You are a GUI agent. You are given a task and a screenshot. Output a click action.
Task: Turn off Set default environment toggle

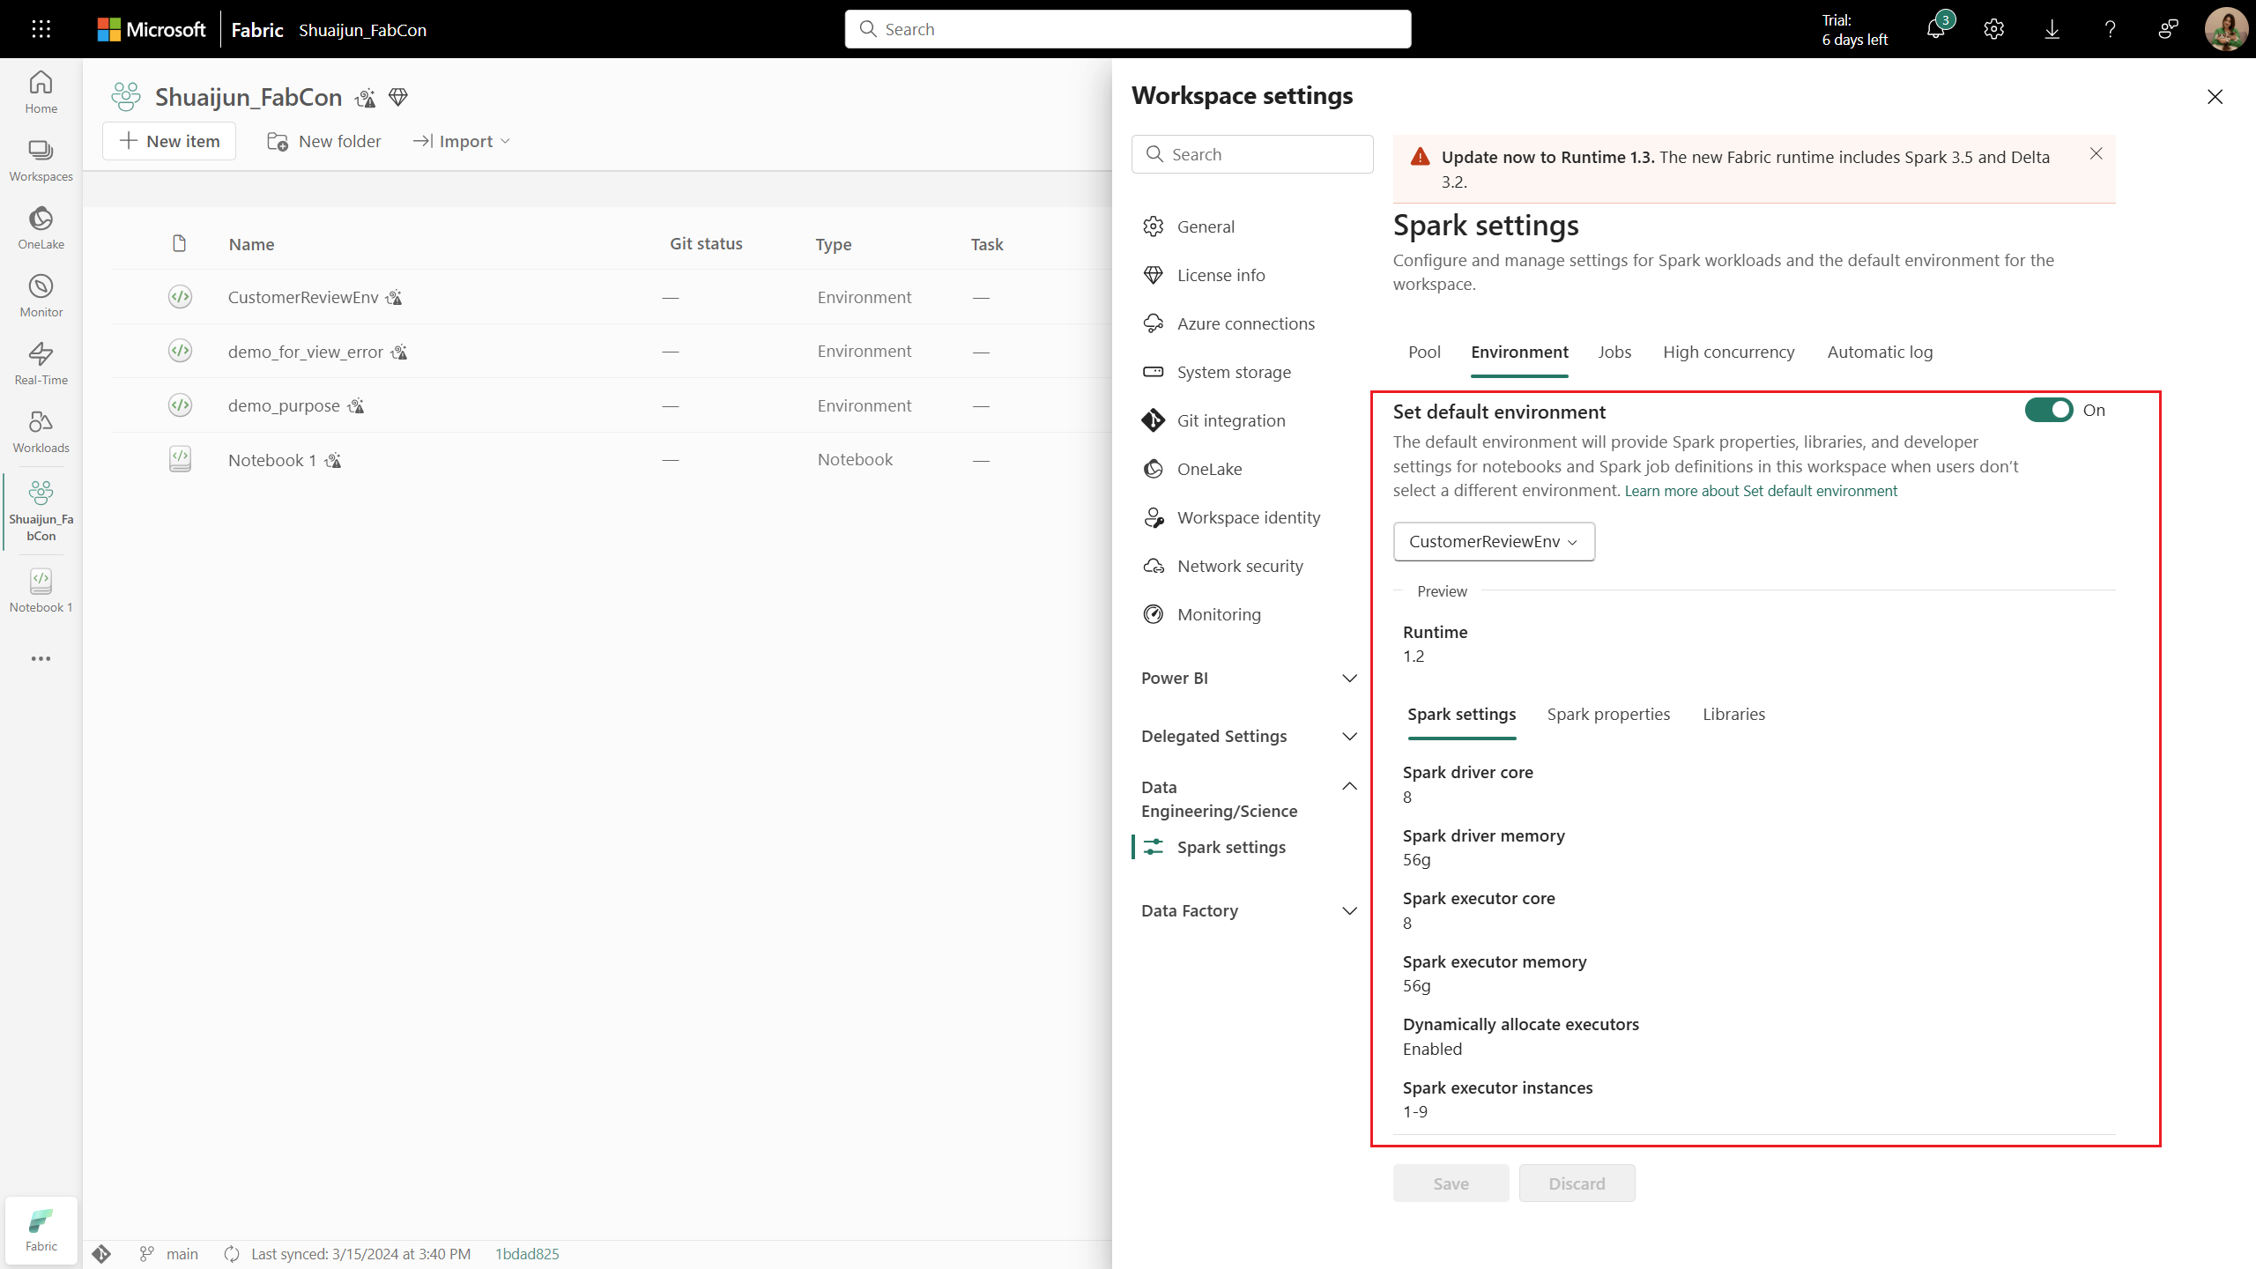click(x=2048, y=410)
